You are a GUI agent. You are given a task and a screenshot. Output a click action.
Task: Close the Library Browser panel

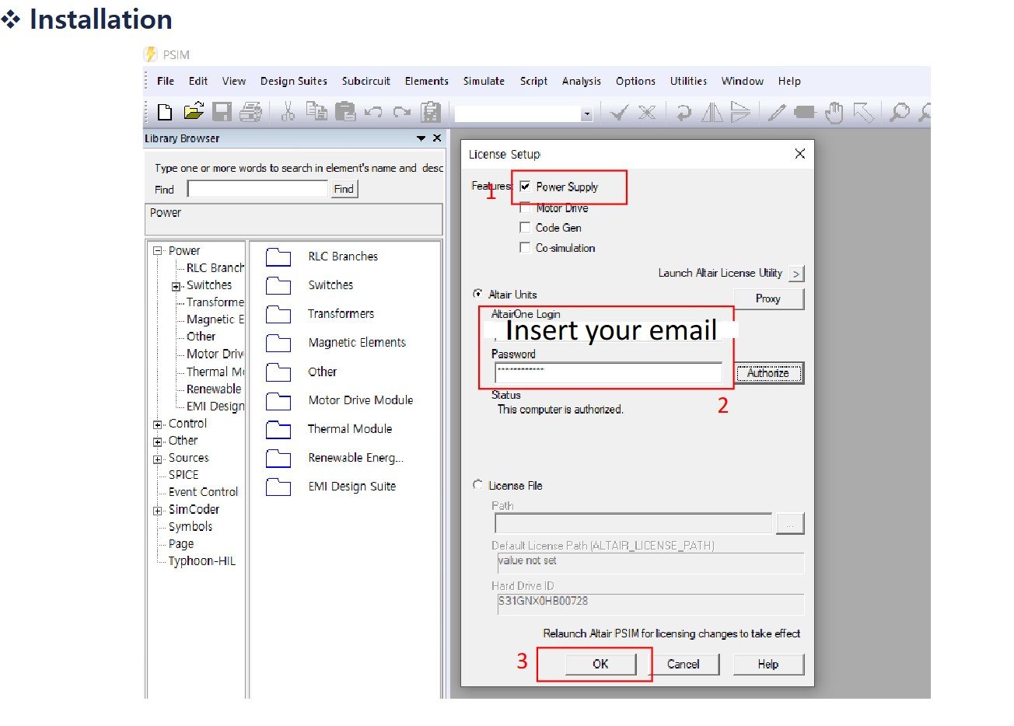click(x=437, y=138)
